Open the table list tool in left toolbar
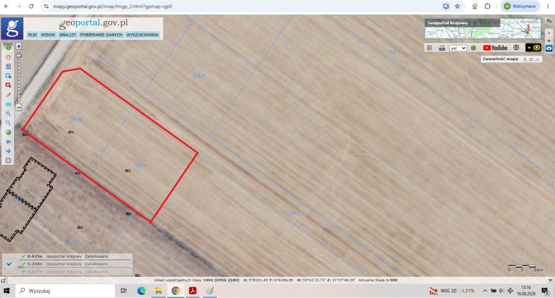The width and height of the screenshot is (555, 298). pos(8,67)
